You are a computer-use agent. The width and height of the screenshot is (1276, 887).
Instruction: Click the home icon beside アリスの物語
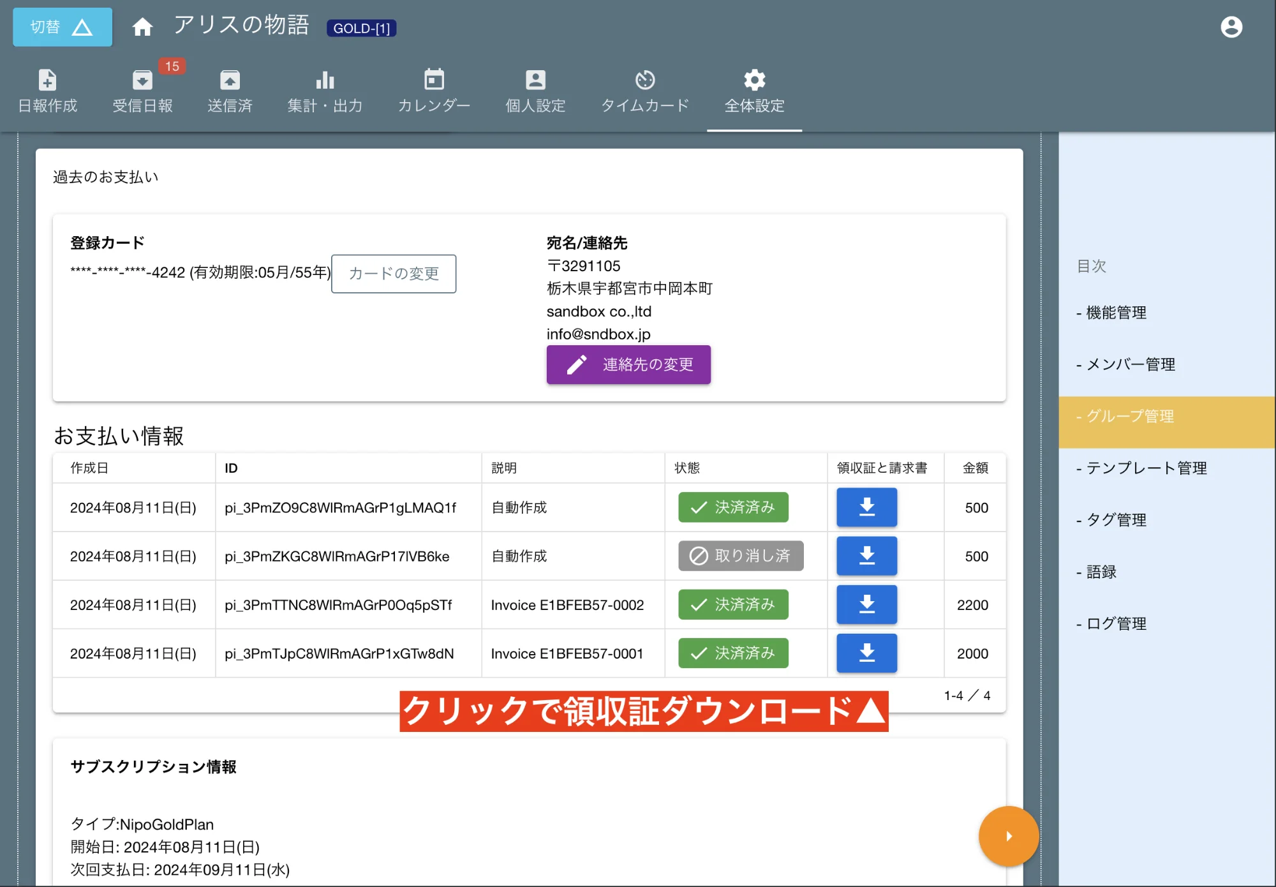coord(142,27)
